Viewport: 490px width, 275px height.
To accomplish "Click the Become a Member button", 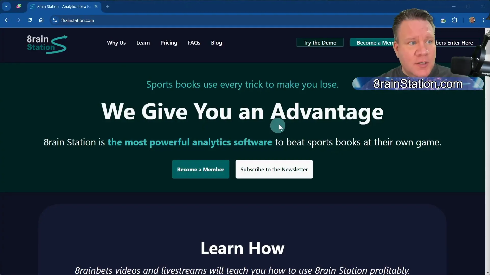I will click(201, 169).
